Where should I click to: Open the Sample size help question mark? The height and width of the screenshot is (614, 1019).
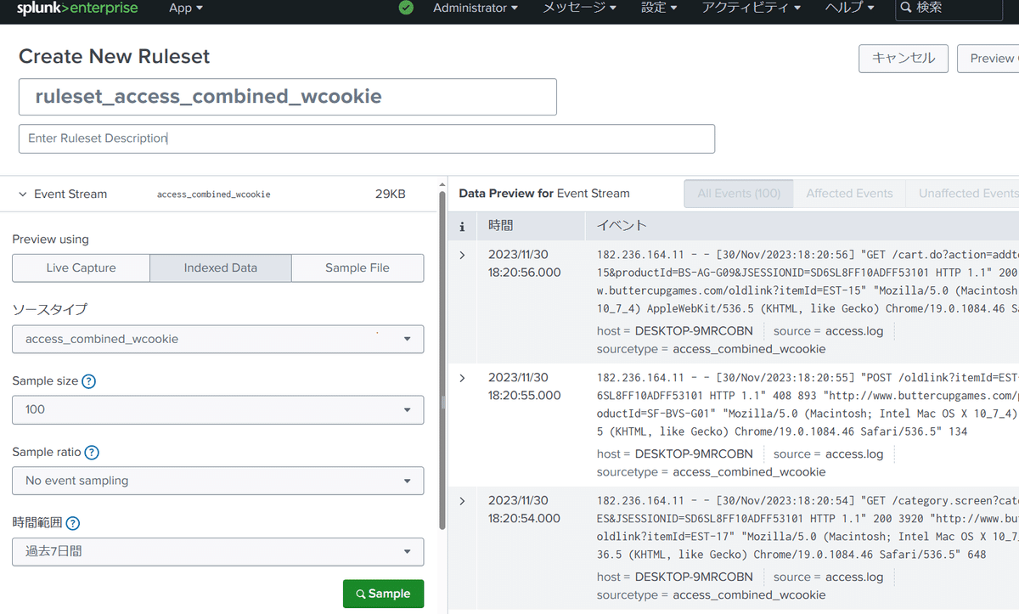click(88, 381)
